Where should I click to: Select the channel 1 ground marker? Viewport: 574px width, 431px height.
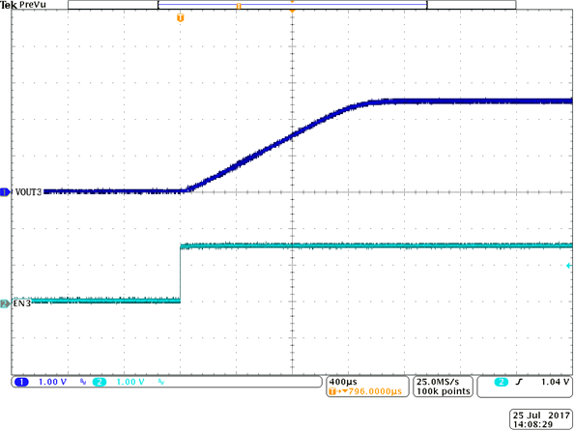pyautogui.click(x=5, y=192)
